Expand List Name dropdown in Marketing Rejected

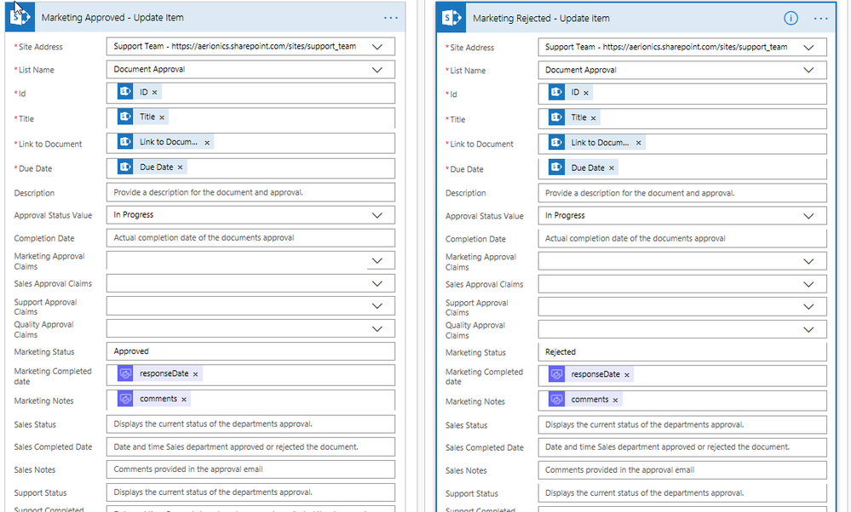pos(808,70)
